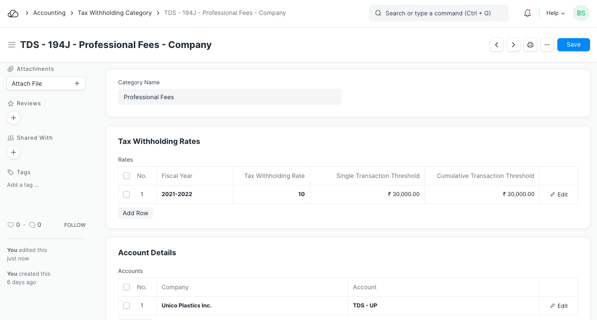Expand the Help dropdown menu
This screenshot has width=597, height=320.
coord(555,13)
